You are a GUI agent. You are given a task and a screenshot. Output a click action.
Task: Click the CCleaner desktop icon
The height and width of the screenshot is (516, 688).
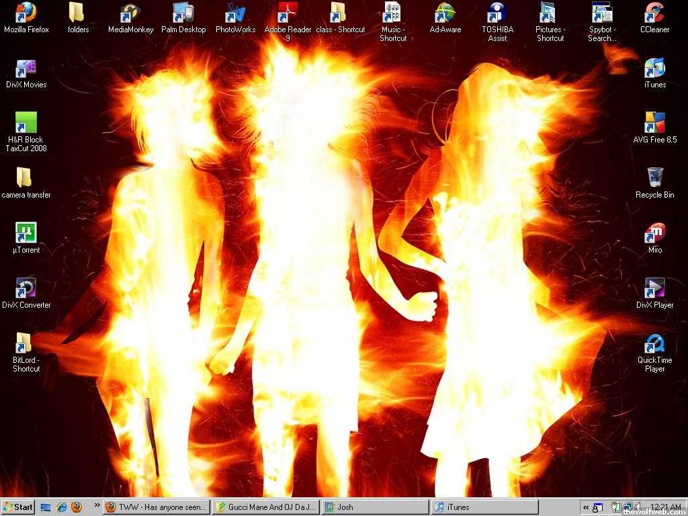coord(654,13)
